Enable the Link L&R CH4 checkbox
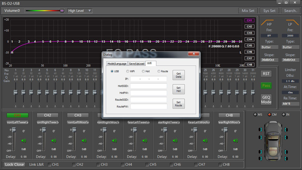Screen dimensions: 302x170 pyautogui.click(x=122, y=164)
